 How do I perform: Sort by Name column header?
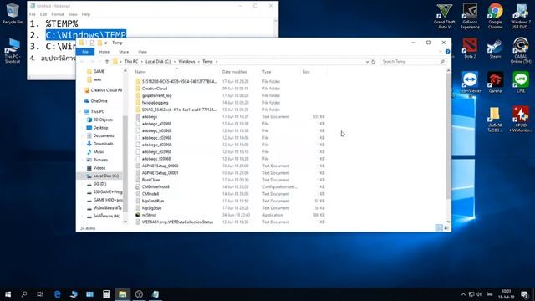[176, 72]
